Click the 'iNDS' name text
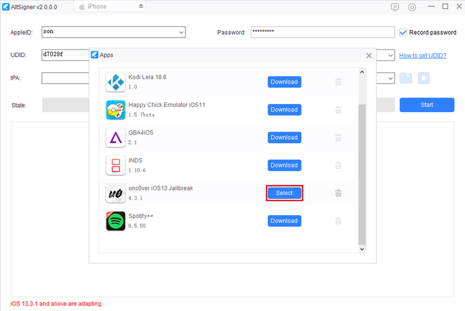465x311 pixels. tap(135, 161)
